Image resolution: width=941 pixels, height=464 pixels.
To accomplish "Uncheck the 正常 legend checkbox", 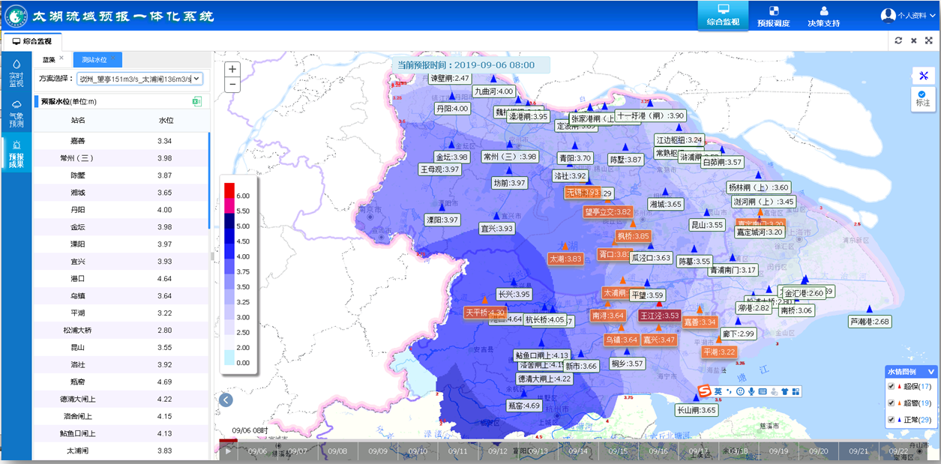I will pyautogui.click(x=892, y=420).
